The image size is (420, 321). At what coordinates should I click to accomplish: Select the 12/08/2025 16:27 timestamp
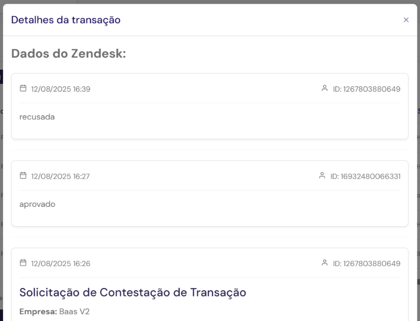[x=61, y=176]
